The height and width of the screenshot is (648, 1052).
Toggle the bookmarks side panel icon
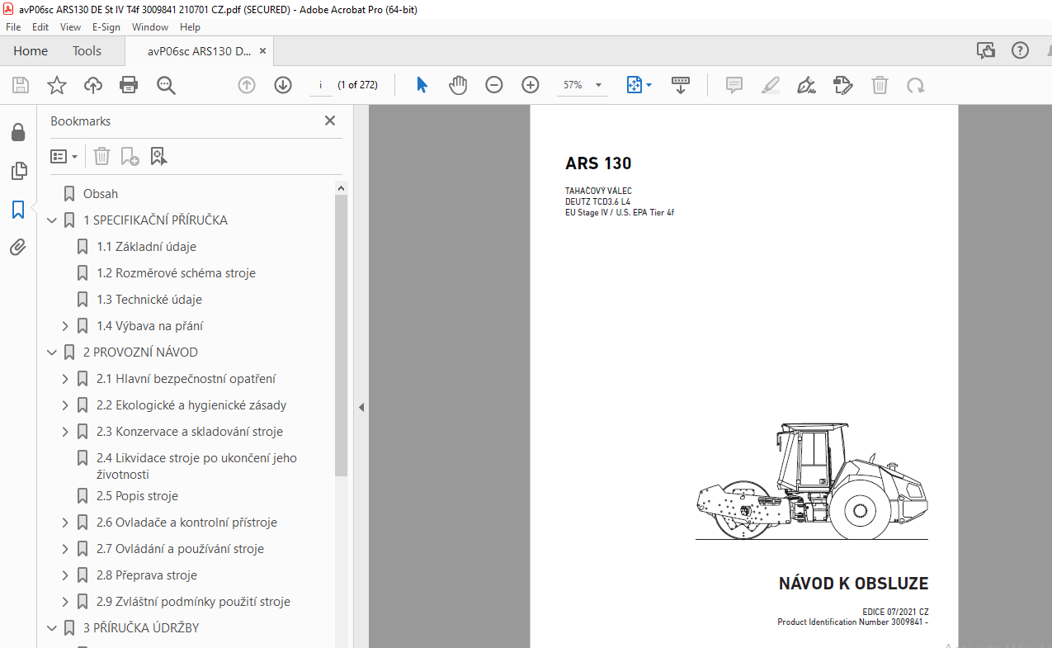pos(18,209)
